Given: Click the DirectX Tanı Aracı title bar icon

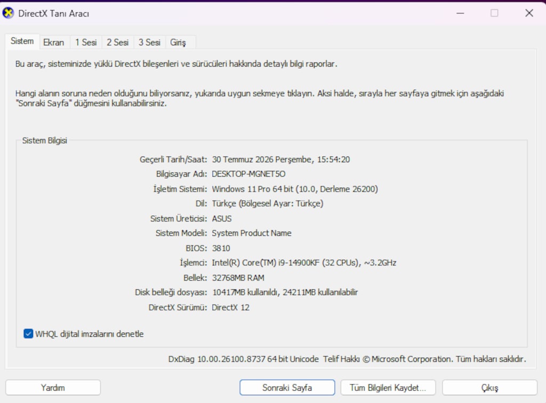Looking at the screenshot, I should [x=8, y=13].
